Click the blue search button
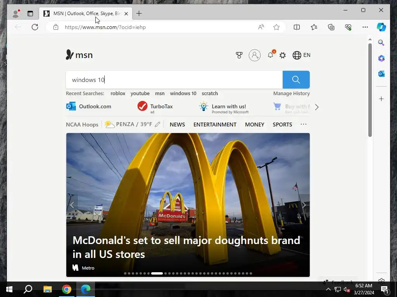Image resolution: width=397 pixels, height=297 pixels. coord(296,80)
